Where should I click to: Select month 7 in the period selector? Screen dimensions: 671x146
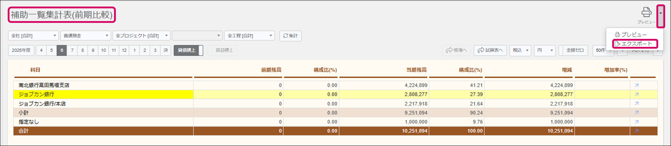[72, 50]
